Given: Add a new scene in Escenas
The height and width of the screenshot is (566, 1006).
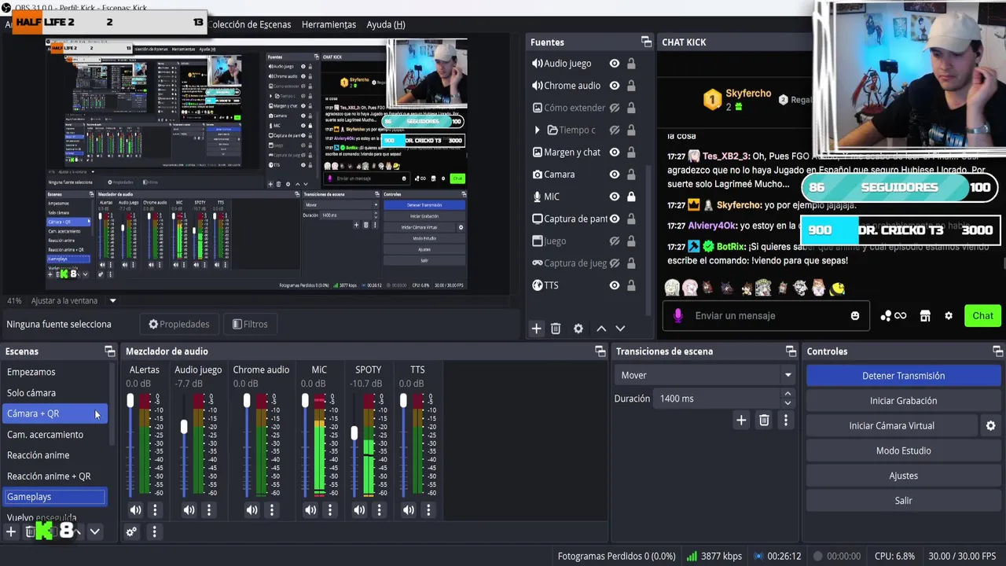Looking at the screenshot, I should 11,532.
